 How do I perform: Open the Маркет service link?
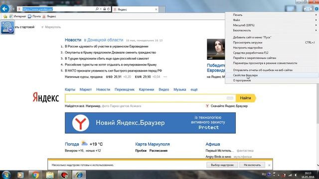86,89
